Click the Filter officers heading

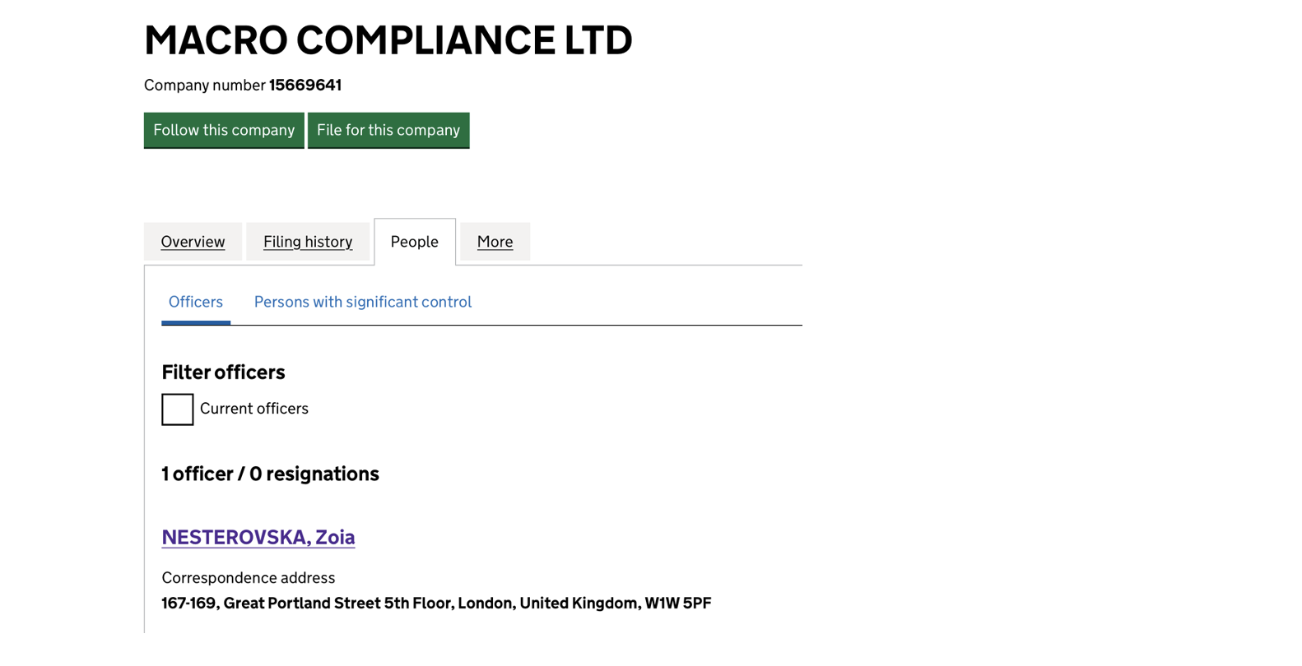[223, 372]
